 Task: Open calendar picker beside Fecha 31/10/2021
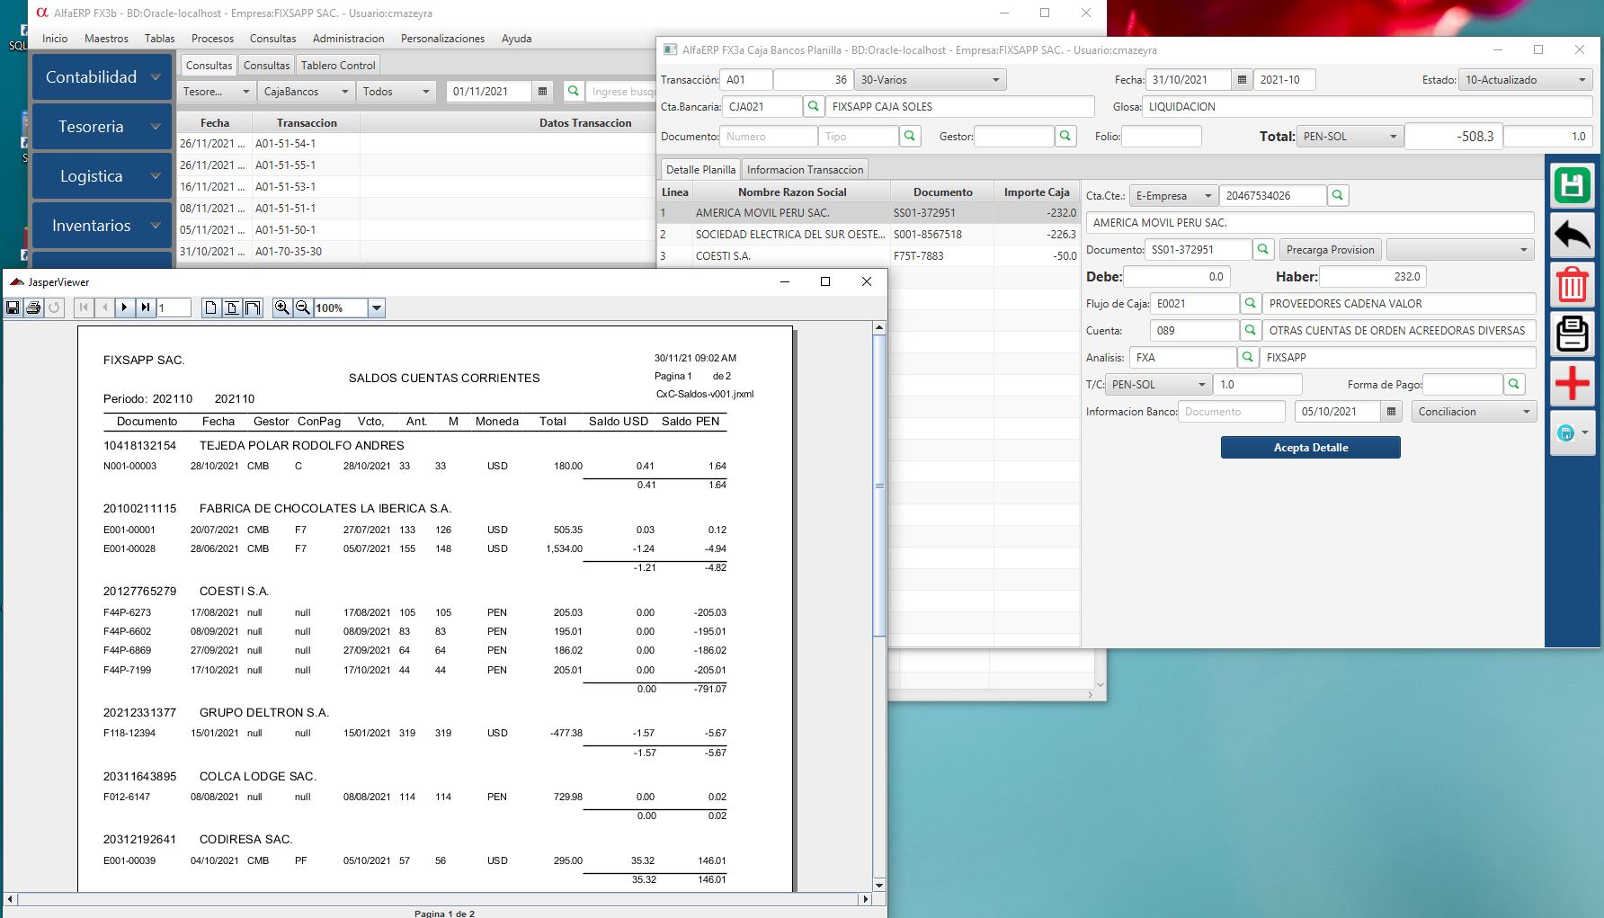click(1242, 80)
